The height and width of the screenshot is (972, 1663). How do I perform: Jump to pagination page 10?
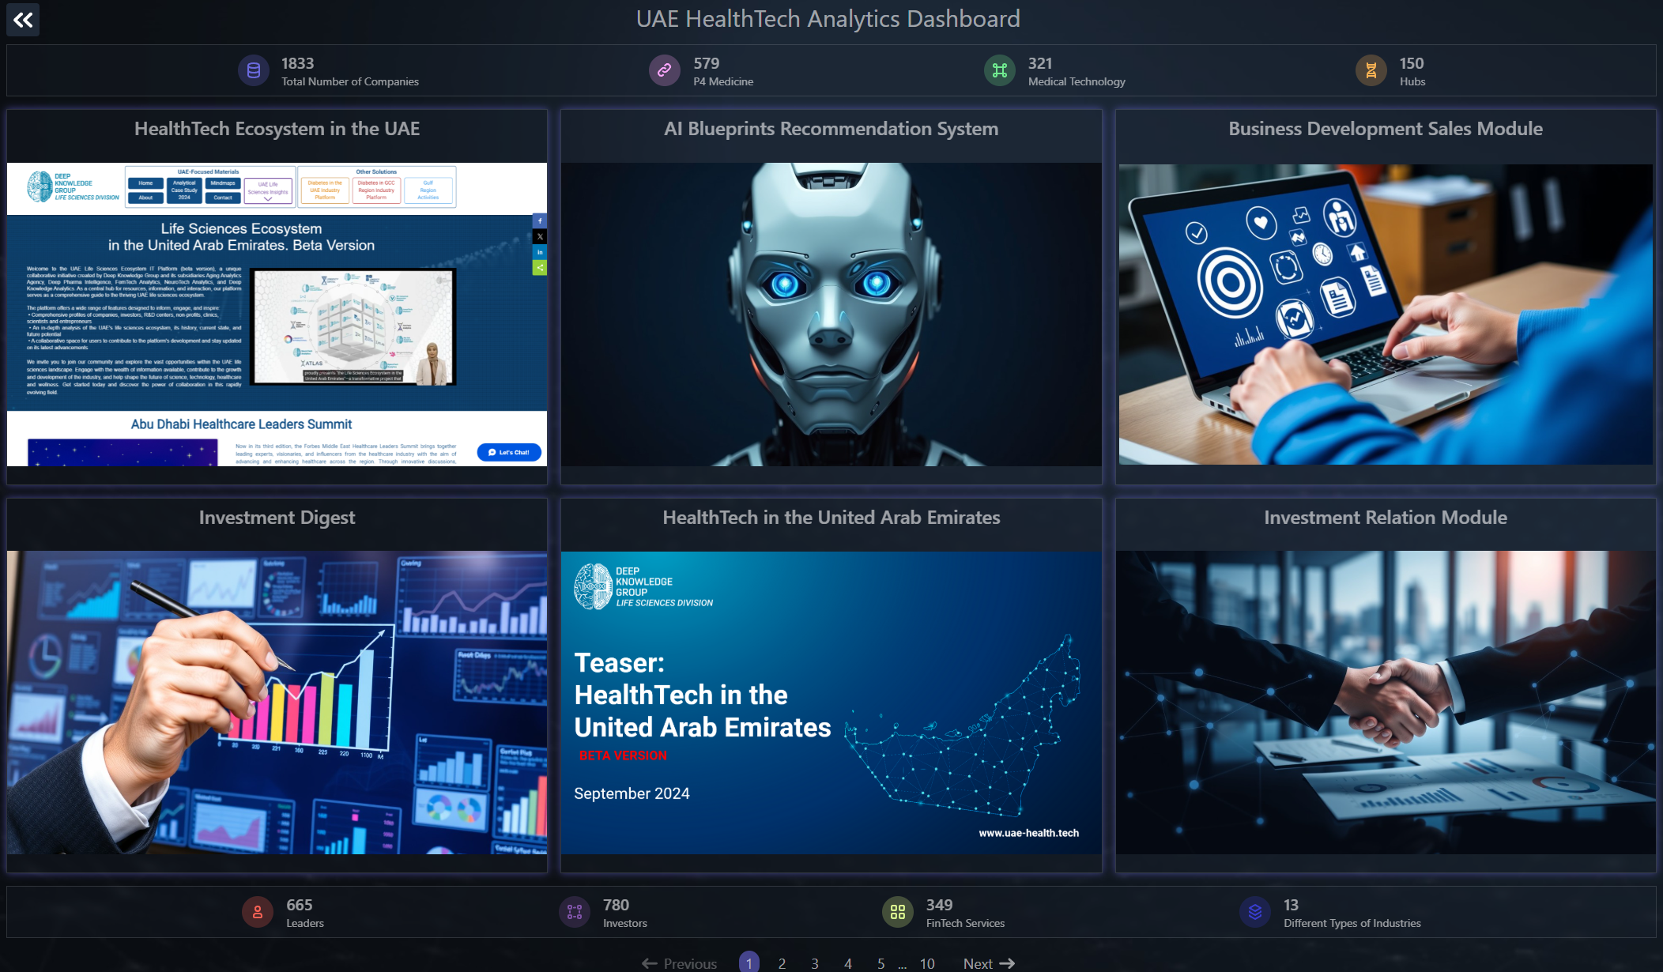click(x=927, y=963)
